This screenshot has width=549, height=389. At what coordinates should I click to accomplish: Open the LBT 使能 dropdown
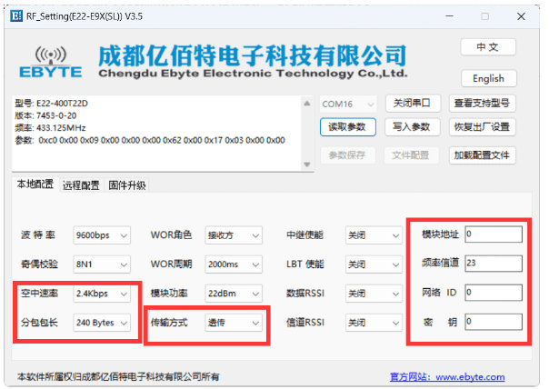coord(374,264)
